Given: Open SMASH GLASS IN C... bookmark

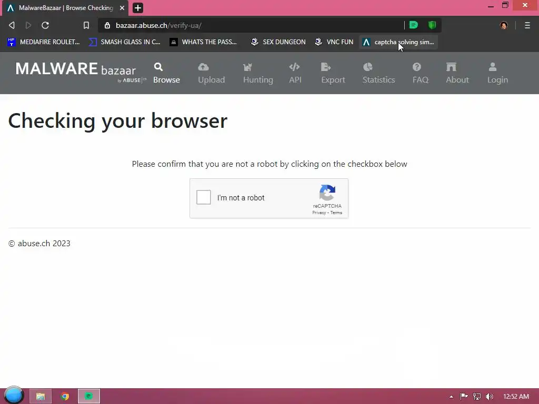Looking at the screenshot, I should [124, 42].
